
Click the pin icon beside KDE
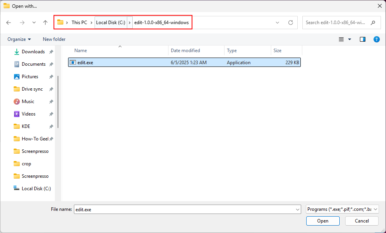point(51,126)
